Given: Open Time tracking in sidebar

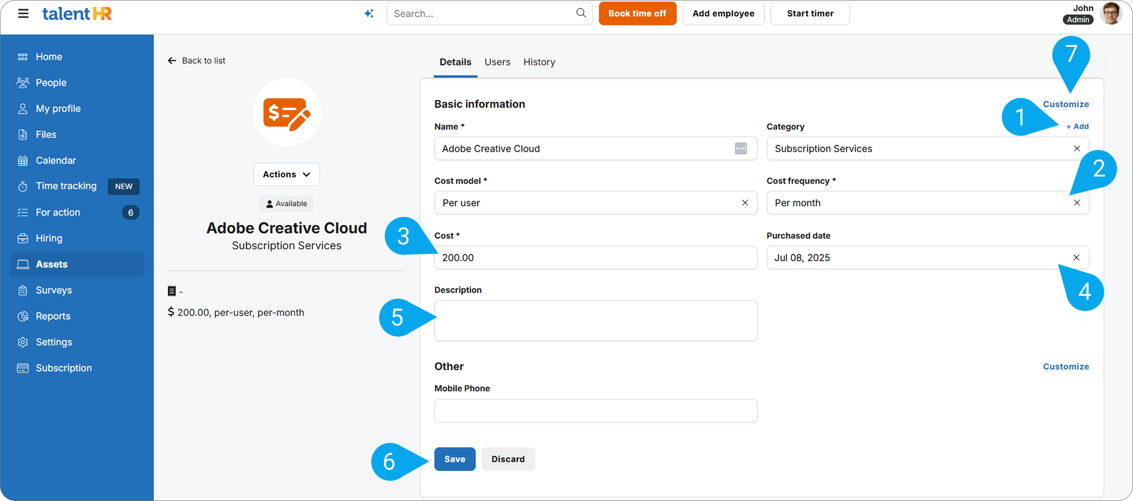Looking at the screenshot, I should tap(77, 187).
